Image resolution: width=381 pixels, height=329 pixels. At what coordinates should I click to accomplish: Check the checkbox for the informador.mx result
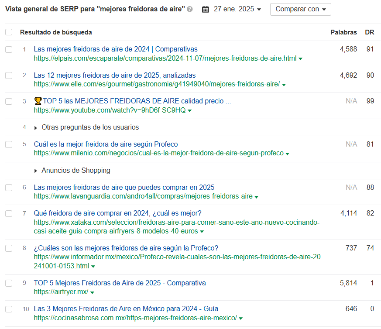coord(9,248)
